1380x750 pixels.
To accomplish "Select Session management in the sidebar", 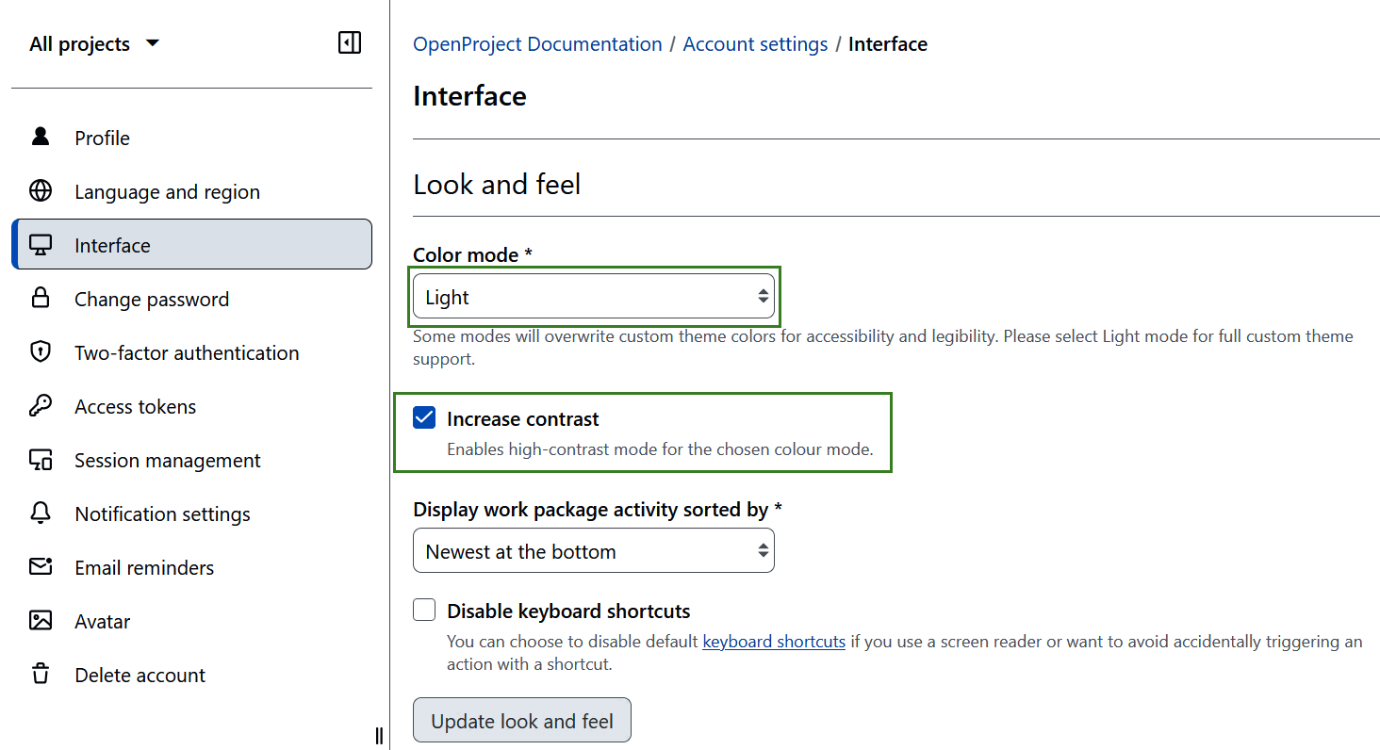I will point(167,459).
